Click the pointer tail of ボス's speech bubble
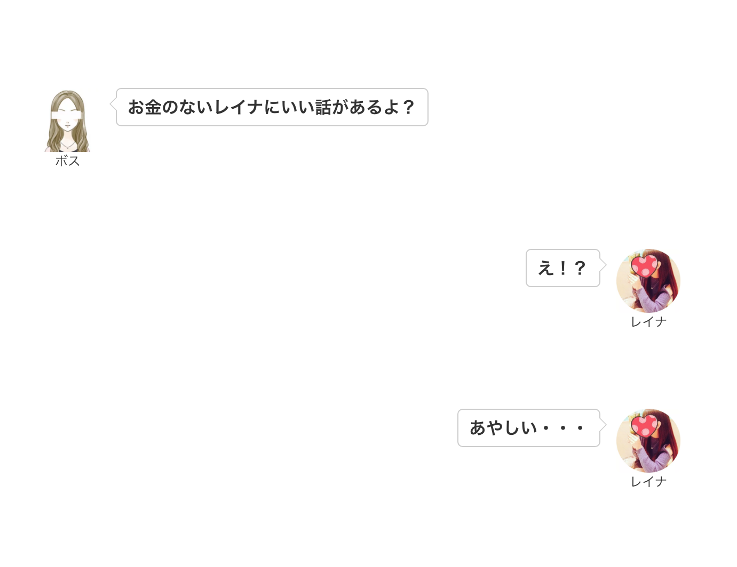737x567 pixels. 113,104
